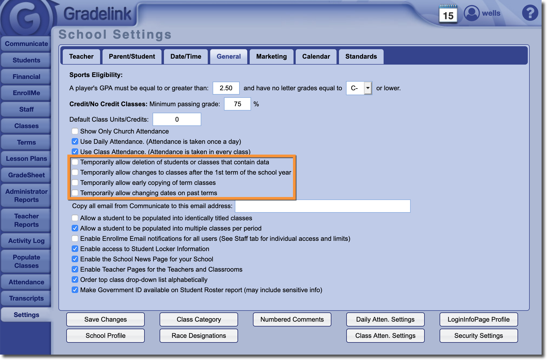Switch to the Teacher tab
This screenshot has height=360, width=547.
click(x=81, y=56)
